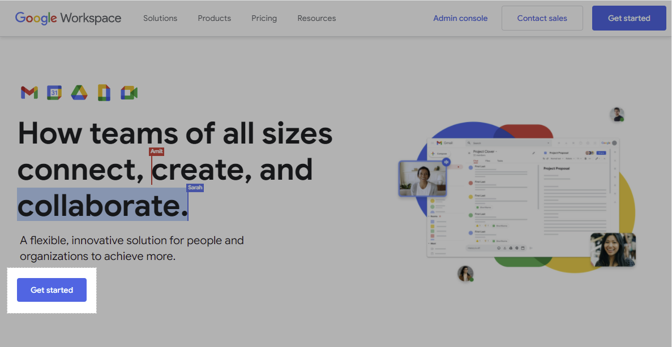The height and width of the screenshot is (347, 672).
Task: Click Get started below the tagline
Action: 52,290
